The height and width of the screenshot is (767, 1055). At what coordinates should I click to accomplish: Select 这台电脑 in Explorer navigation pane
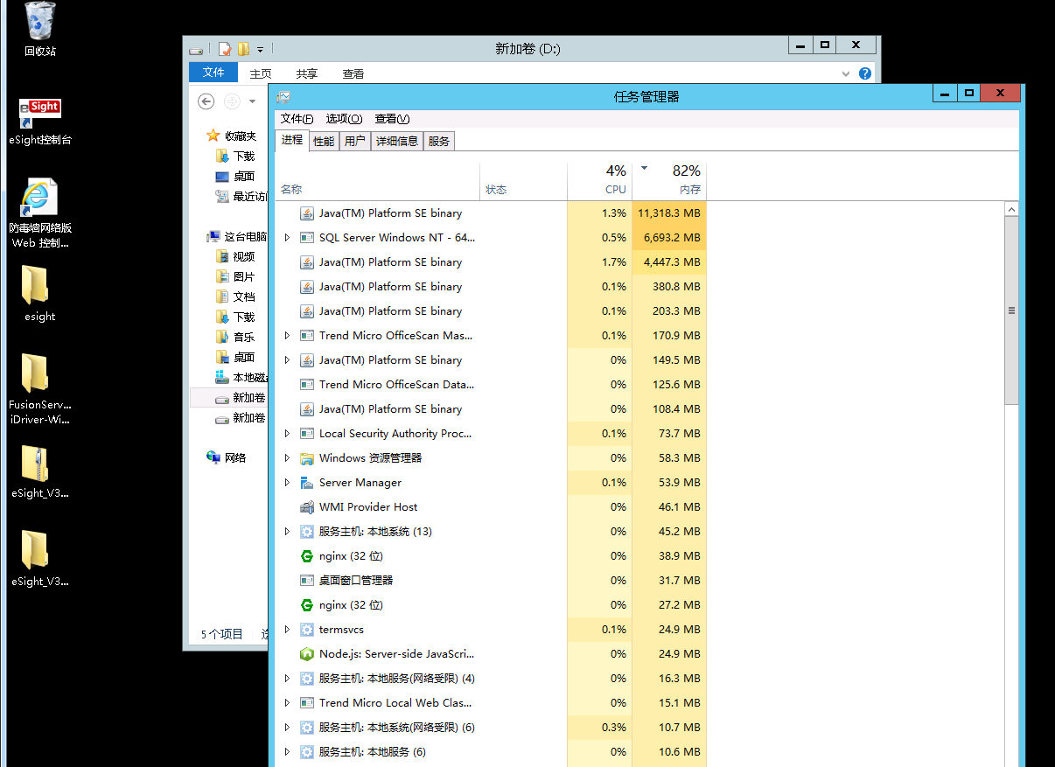click(x=237, y=236)
